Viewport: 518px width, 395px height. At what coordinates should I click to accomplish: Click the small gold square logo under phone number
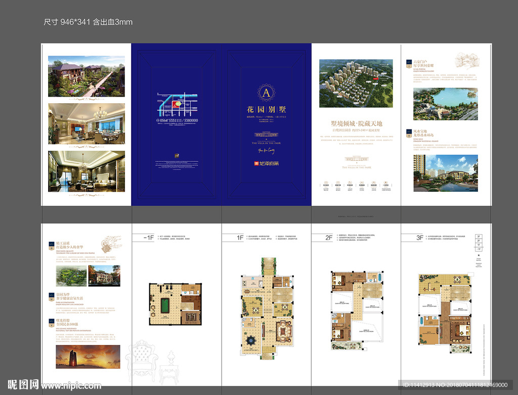click(x=177, y=156)
